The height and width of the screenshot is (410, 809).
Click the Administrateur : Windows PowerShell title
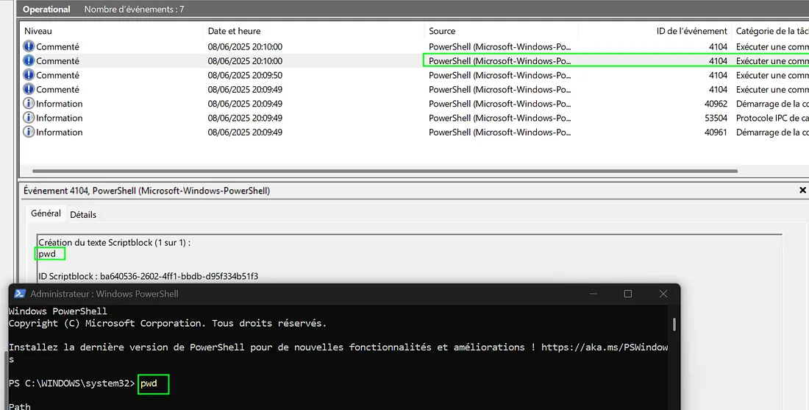(x=104, y=294)
